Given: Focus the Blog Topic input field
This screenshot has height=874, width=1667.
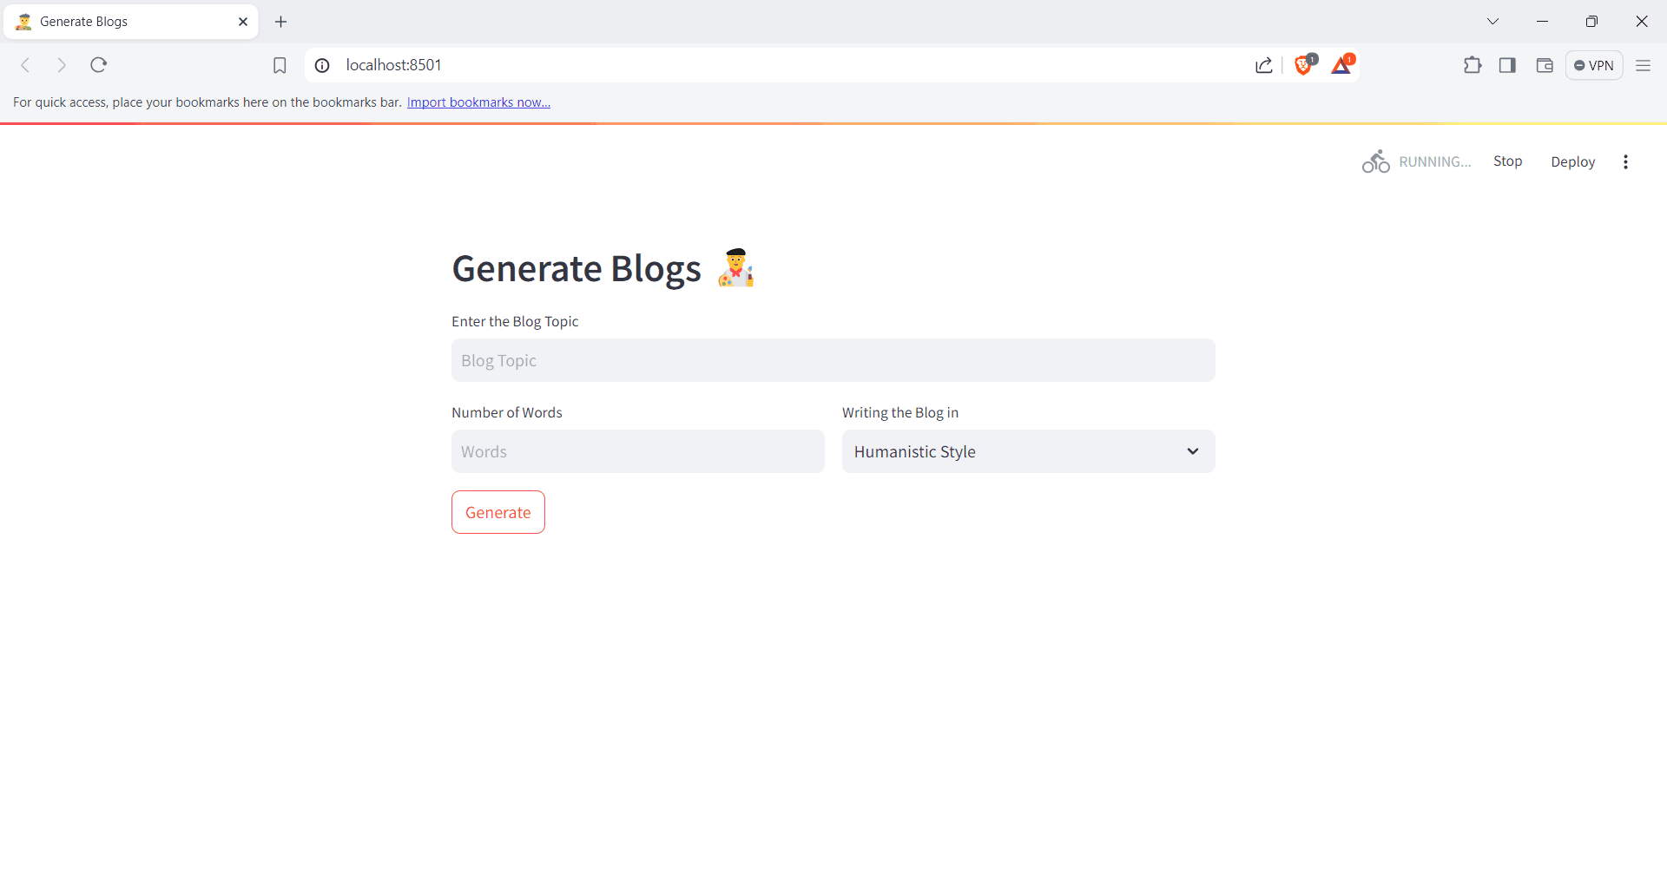Looking at the screenshot, I should (833, 360).
